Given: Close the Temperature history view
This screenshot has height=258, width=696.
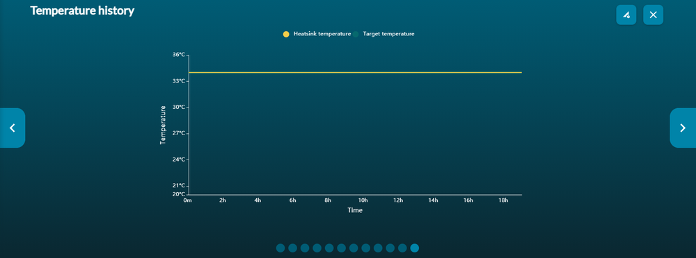Looking at the screenshot, I should (653, 15).
